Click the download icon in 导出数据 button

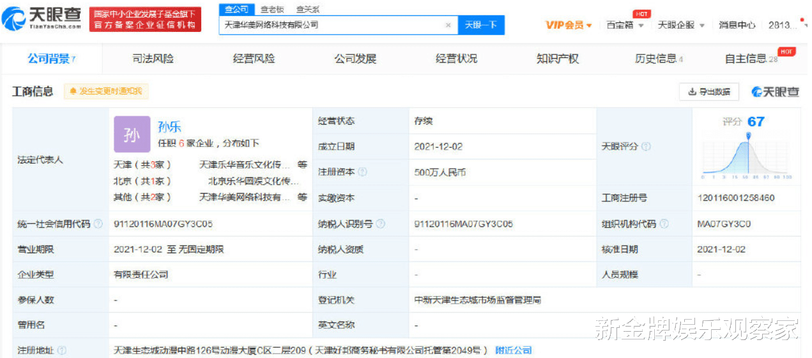pyautogui.click(x=692, y=92)
